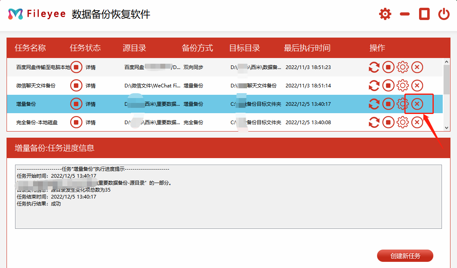457x268 pixels.
Task: Open task settings gear for 增量备份 row
Action: coord(403,104)
